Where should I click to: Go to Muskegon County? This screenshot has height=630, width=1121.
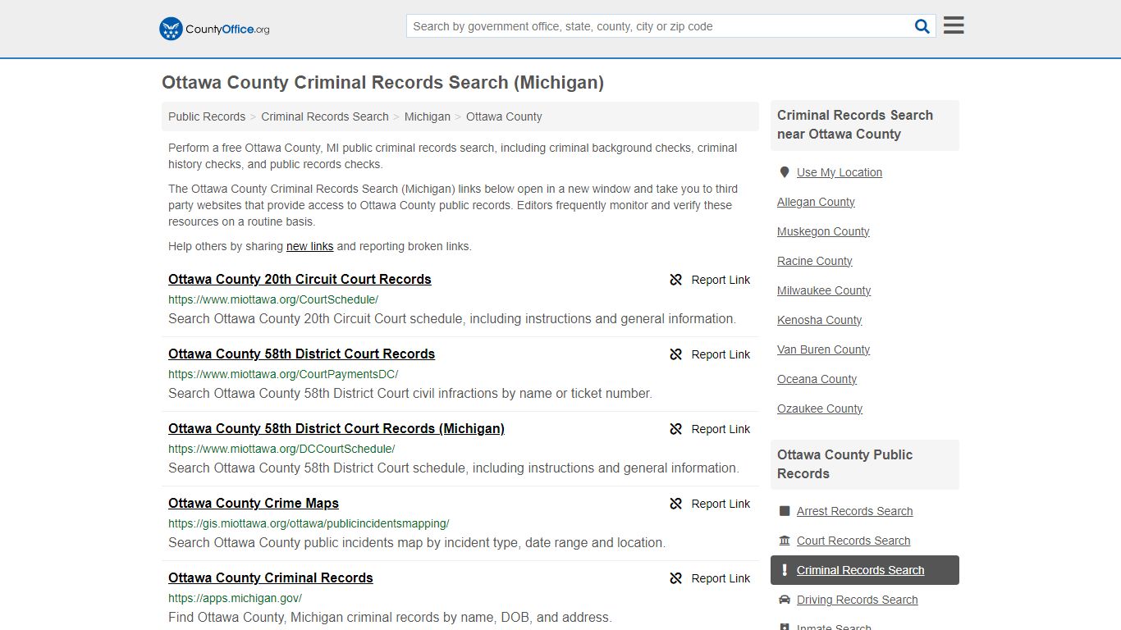pos(823,231)
